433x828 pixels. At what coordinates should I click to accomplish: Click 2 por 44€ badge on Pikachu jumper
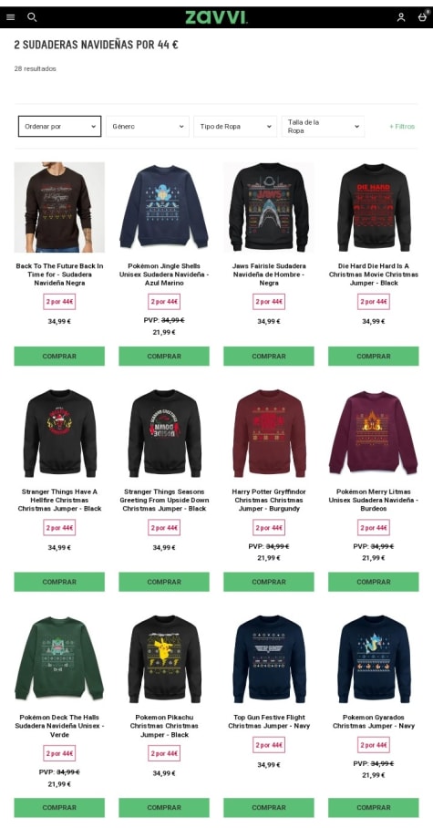point(164,753)
